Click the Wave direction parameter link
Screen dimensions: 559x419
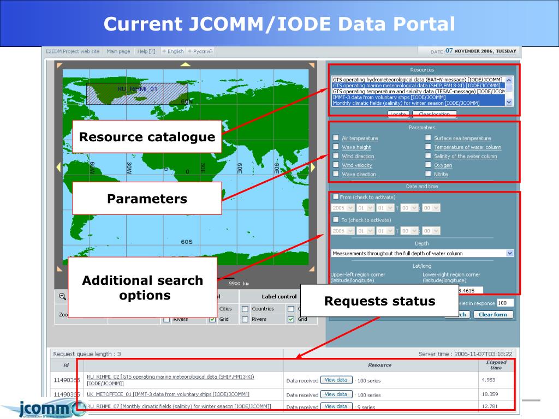359,174
